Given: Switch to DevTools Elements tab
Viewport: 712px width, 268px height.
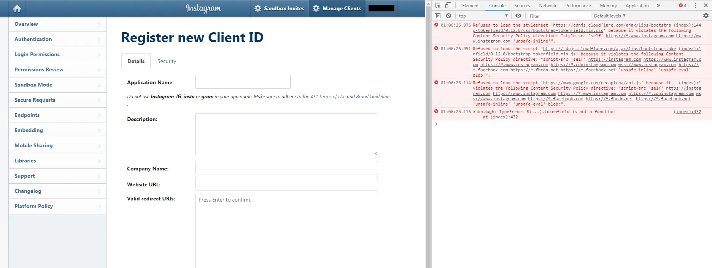Looking at the screenshot, I should point(471,5).
